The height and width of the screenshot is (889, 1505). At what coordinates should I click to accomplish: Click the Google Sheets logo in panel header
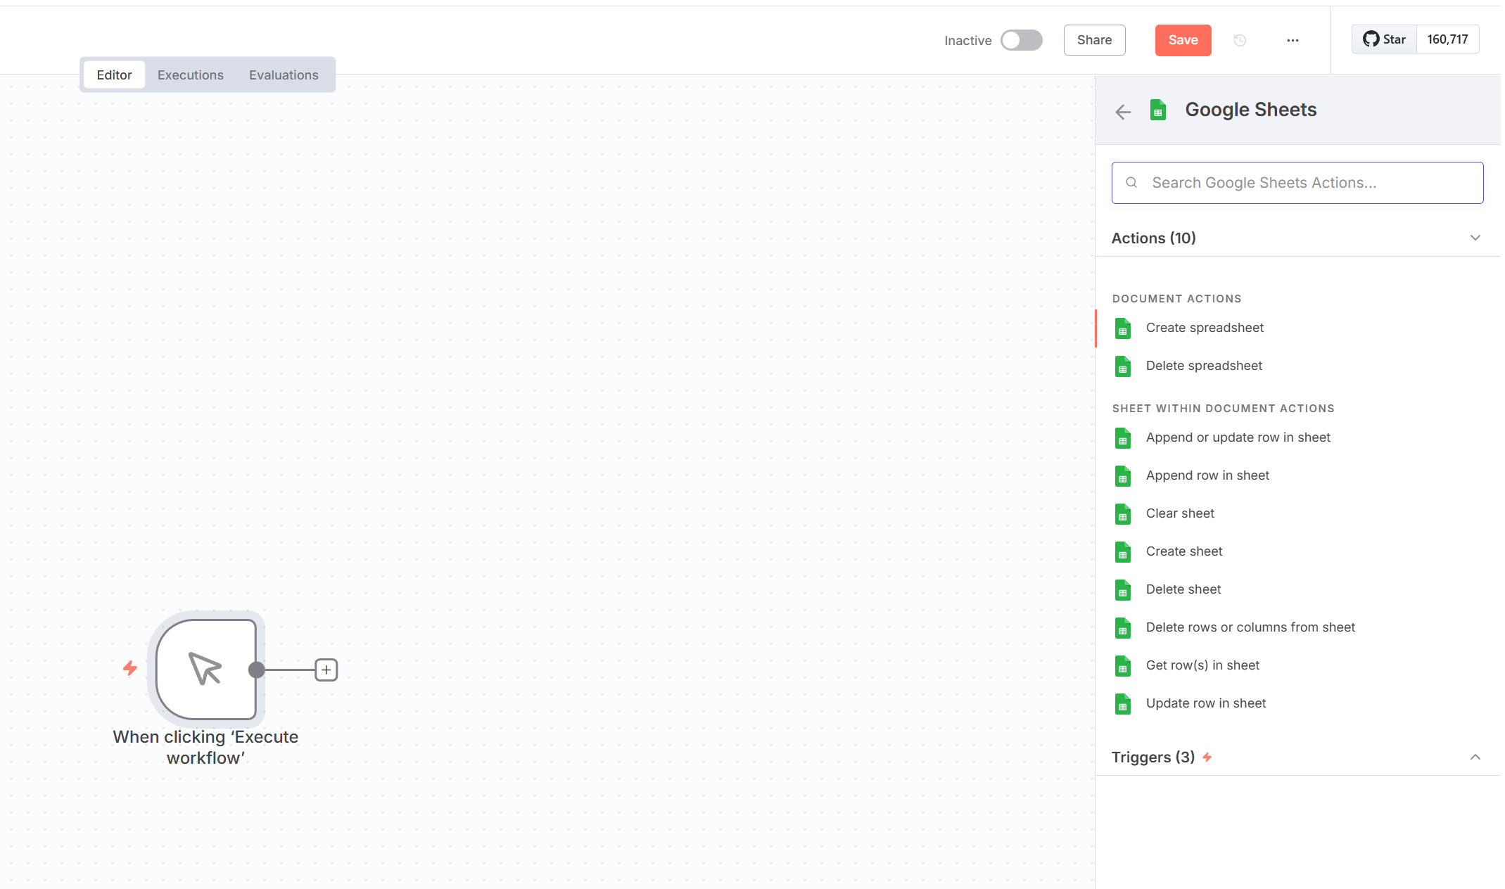[1158, 110]
